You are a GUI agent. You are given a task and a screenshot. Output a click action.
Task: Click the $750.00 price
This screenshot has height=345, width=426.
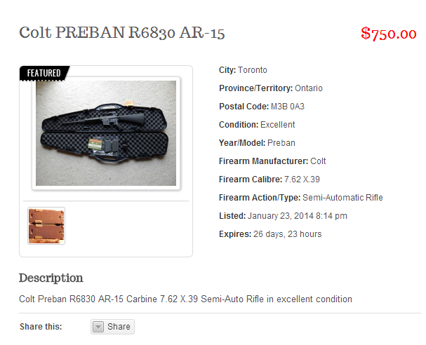point(388,34)
